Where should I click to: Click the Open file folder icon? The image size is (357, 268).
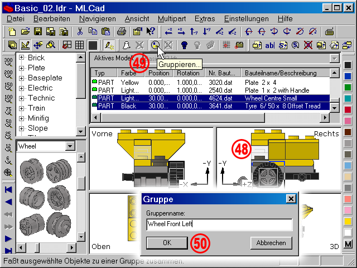tap(25, 31)
